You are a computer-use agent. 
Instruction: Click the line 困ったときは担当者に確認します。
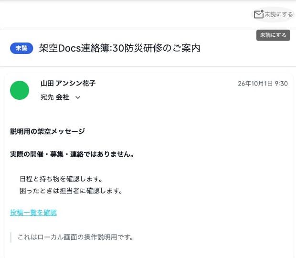click(x=71, y=191)
